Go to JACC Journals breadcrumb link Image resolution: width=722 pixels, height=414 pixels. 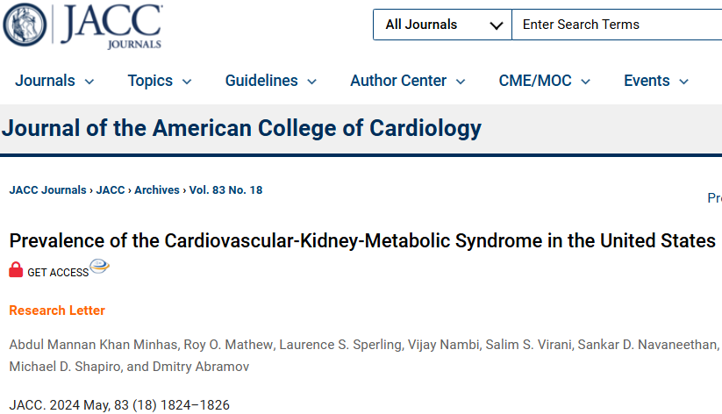(47, 190)
